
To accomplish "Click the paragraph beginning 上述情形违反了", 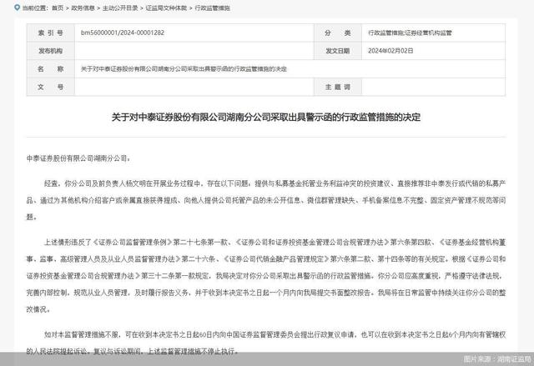I will pos(266,275).
